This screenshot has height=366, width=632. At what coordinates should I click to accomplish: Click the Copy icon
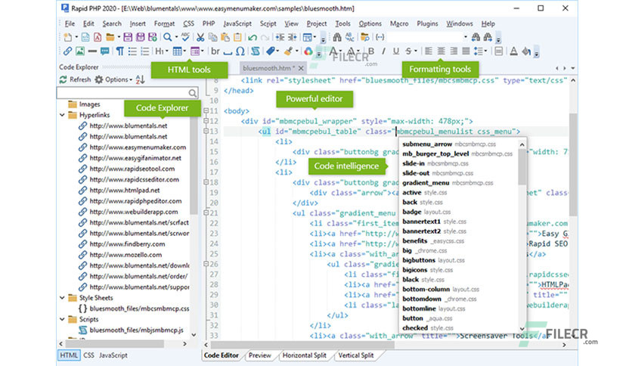(212, 38)
